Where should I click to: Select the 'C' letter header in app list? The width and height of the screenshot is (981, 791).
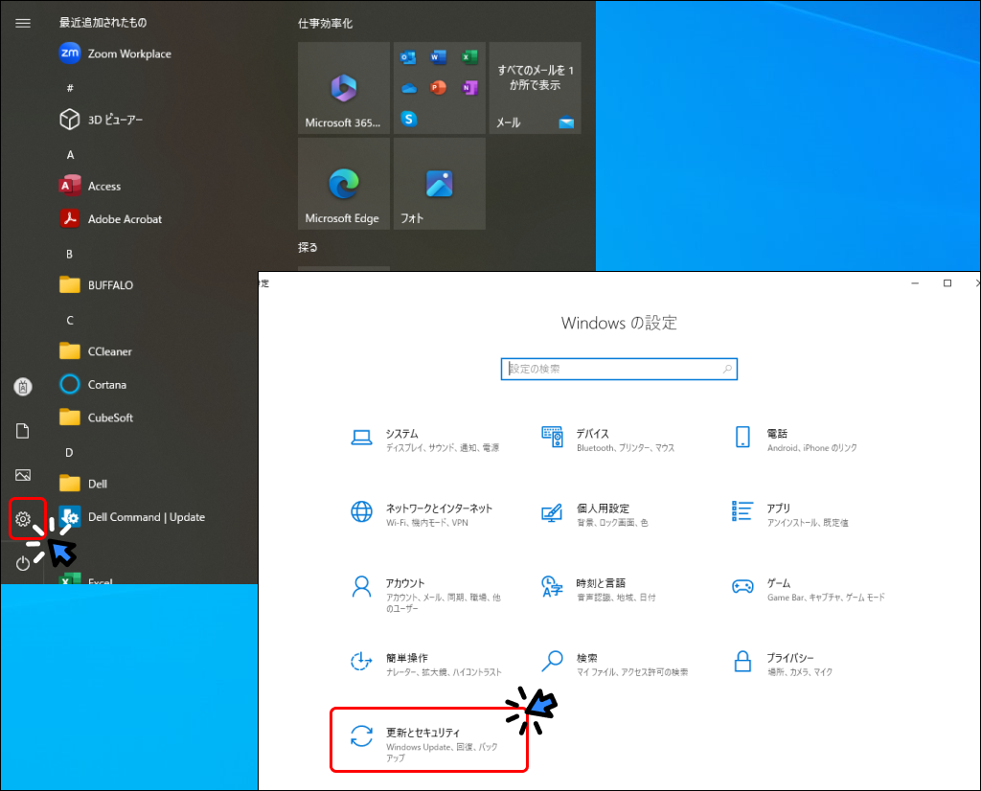(x=70, y=320)
